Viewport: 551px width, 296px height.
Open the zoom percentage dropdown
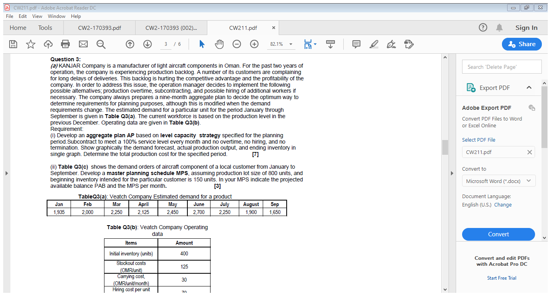(x=290, y=44)
